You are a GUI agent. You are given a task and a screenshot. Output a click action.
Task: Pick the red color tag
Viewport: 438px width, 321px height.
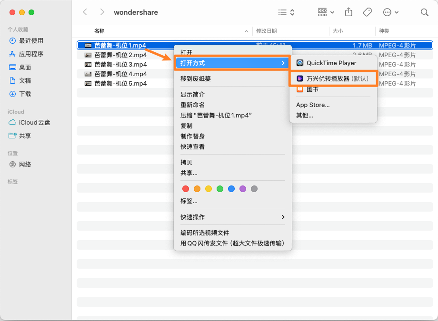186,189
